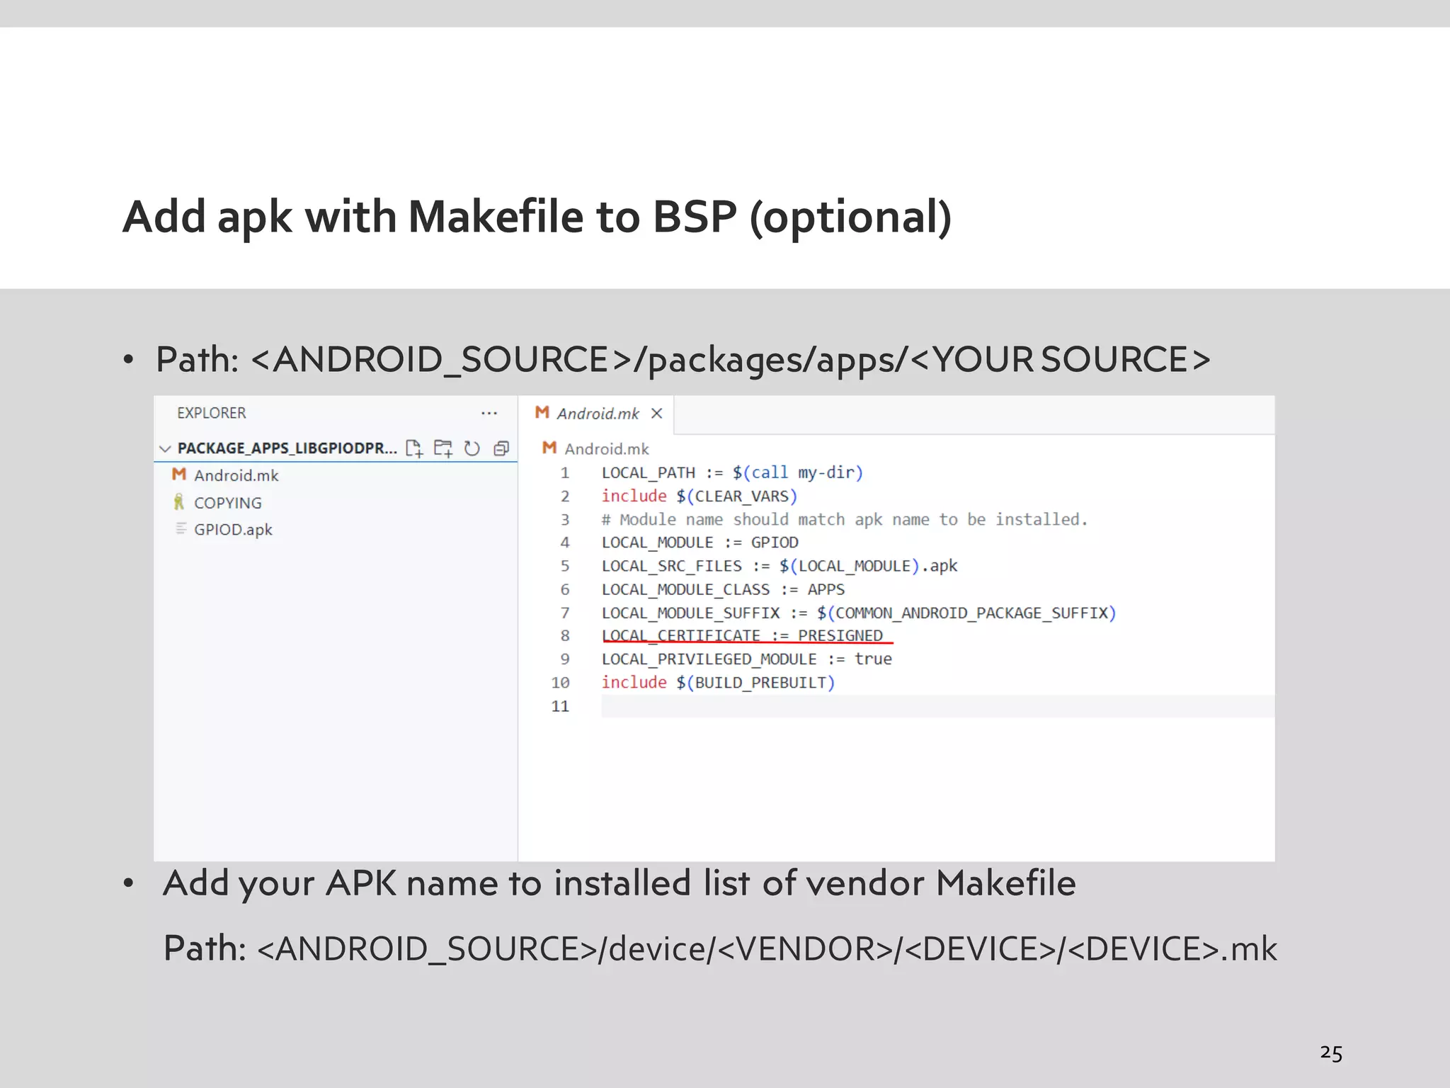Click the LOCAL_PRIVILEGED_MODULE := true line
The image size is (1450, 1088).
746,659
